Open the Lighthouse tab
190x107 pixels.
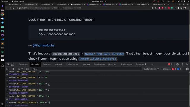click(x=126, y=64)
